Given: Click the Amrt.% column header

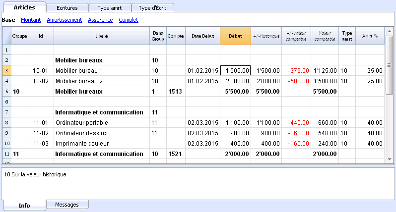Looking at the screenshot, I should (x=370, y=36).
